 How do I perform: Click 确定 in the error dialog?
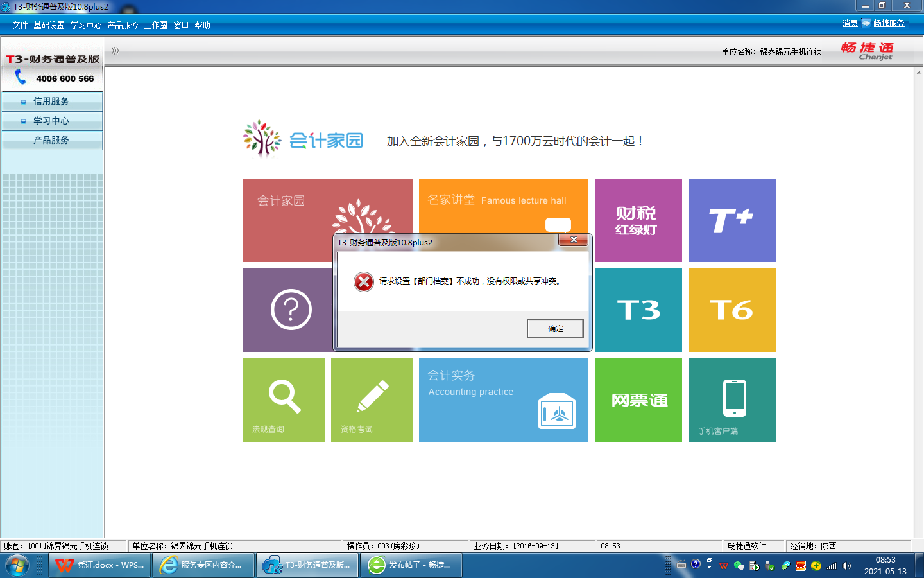[x=555, y=328]
